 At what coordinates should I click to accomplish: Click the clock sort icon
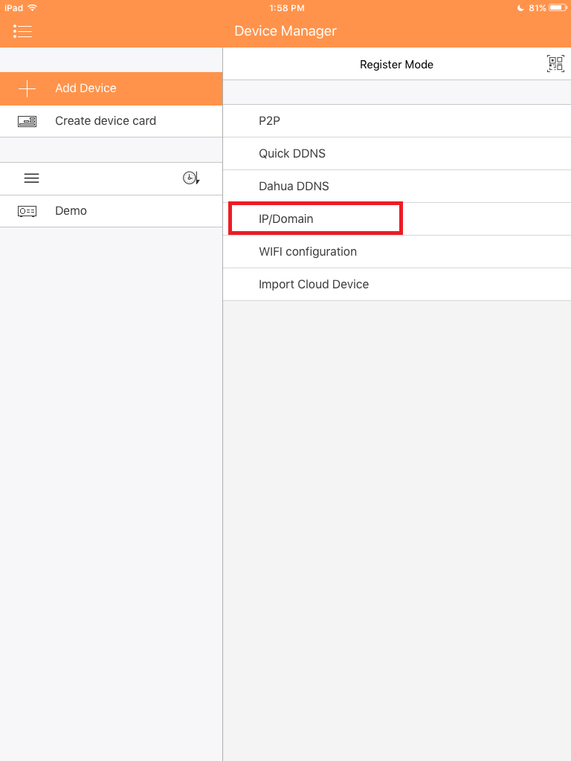click(x=191, y=178)
